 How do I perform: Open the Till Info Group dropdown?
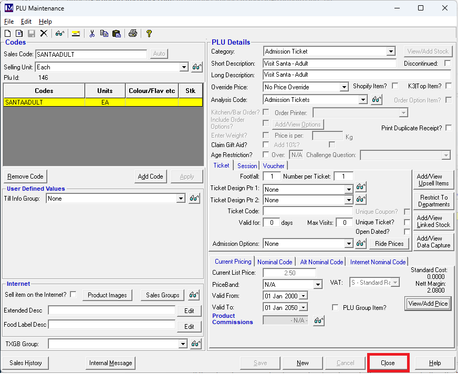[181, 199]
